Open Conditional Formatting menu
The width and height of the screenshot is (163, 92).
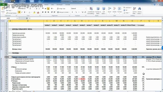91,11
